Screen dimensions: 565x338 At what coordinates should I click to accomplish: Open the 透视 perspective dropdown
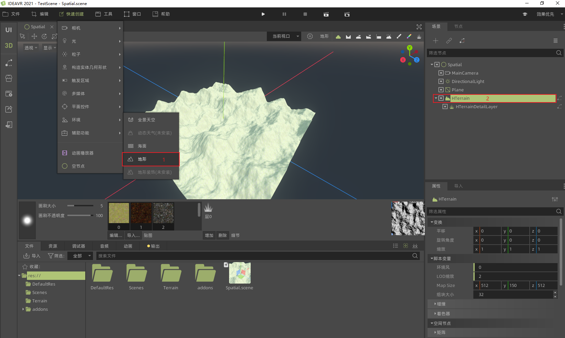coord(31,48)
